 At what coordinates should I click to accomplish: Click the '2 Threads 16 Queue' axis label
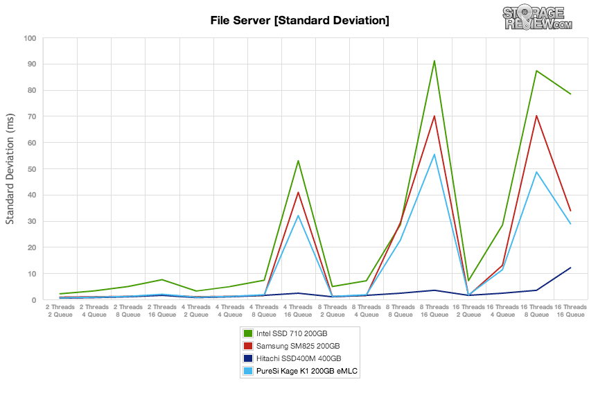point(162,311)
